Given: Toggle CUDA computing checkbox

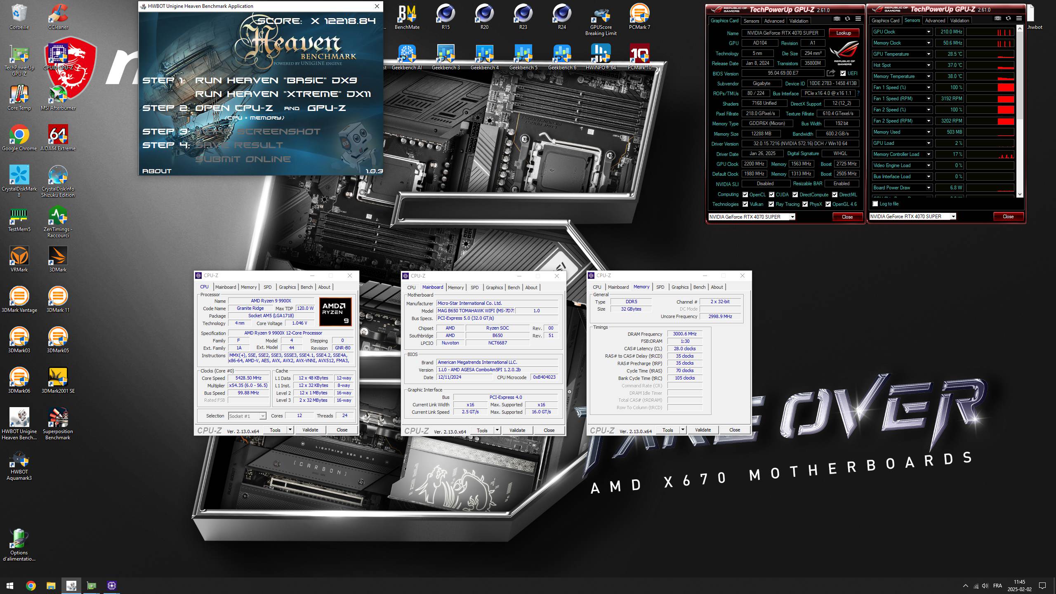Looking at the screenshot, I should pos(771,195).
